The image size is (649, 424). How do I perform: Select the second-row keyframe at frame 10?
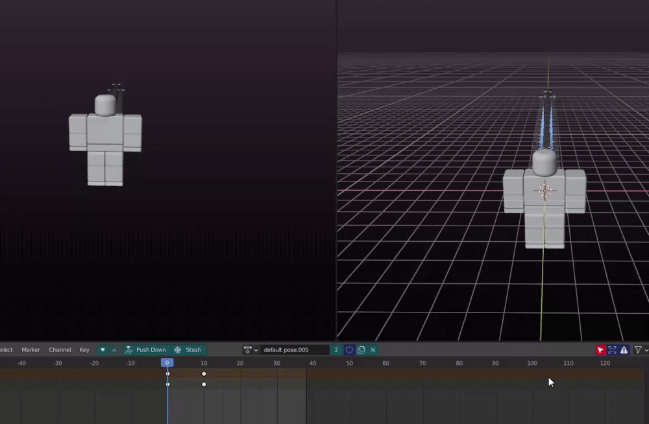(x=204, y=384)
